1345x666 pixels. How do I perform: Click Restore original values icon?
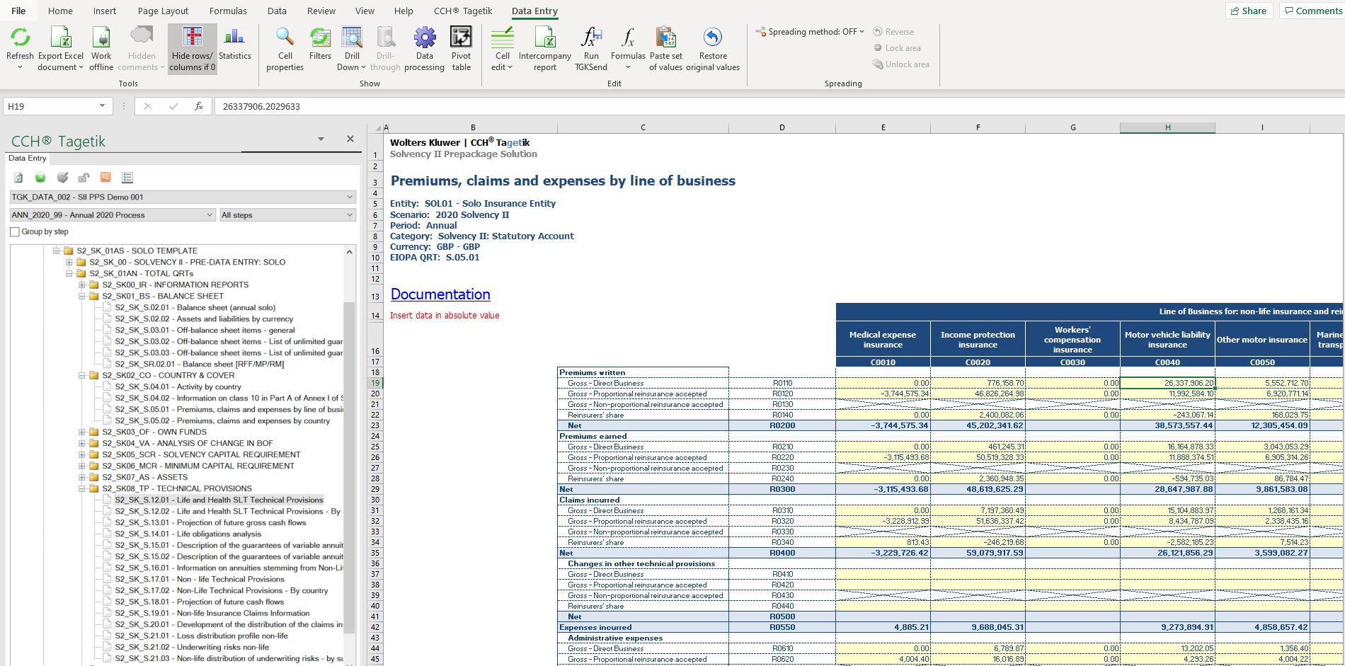pyautogui.click(x=712, y=38)
